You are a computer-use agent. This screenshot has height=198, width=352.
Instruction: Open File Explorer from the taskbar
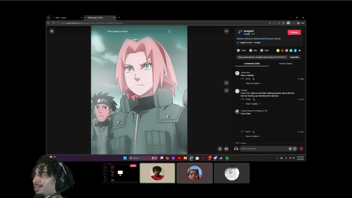(185, 158)
